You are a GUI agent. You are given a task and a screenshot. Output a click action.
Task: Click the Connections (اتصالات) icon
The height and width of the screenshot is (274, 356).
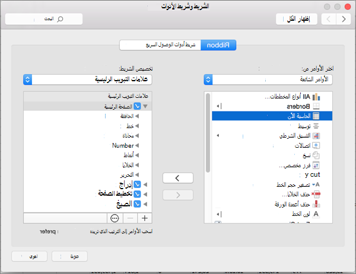click(x=316, y=145)
